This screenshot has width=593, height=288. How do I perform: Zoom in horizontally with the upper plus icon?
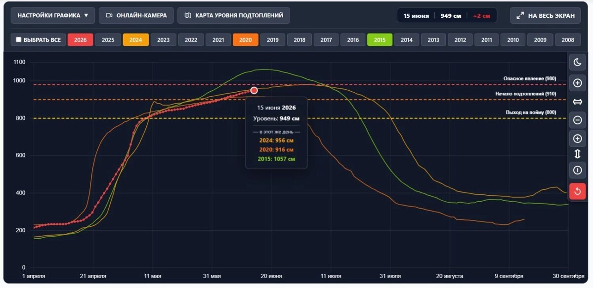pyautogui.click(x=577, y=83)
